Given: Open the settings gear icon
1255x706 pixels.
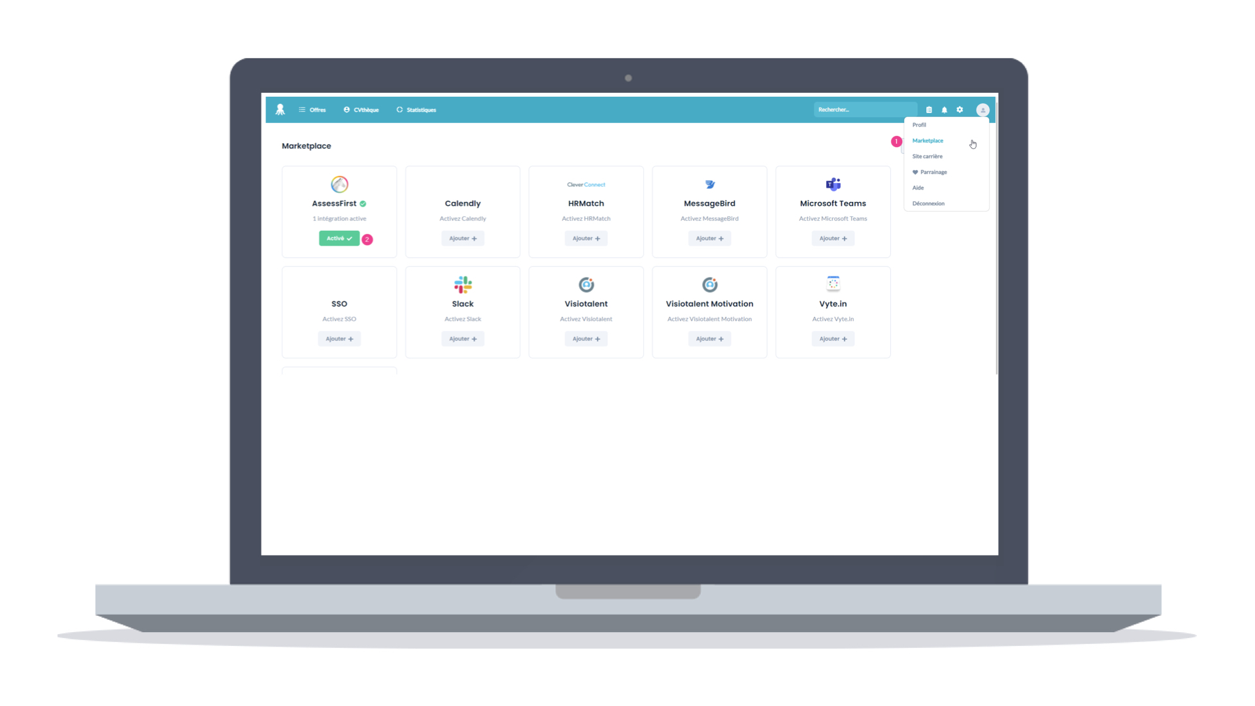Looking at the screenshot, I should [x=960, y=110].
